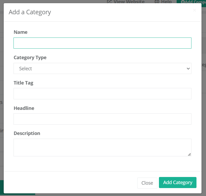
Task: Click the Title Tag label
Action: click(x=24, y=83)
